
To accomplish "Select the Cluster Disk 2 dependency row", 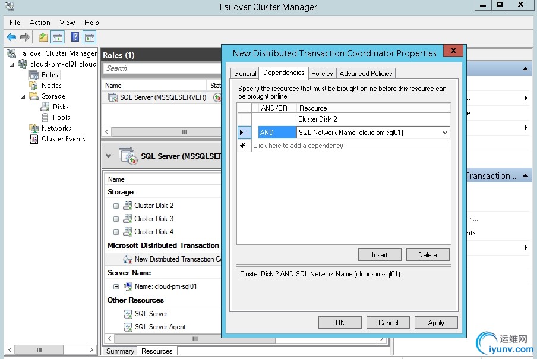I will [344, 119].
